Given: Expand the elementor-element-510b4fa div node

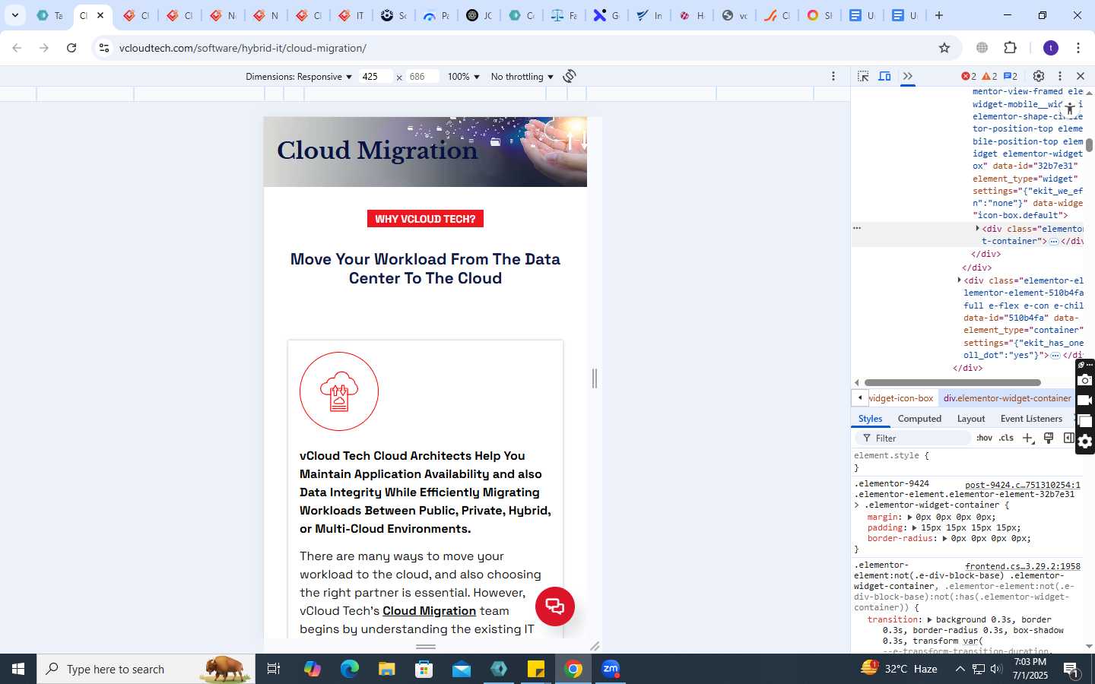Looking at the screenshot, I should point(960,280).
